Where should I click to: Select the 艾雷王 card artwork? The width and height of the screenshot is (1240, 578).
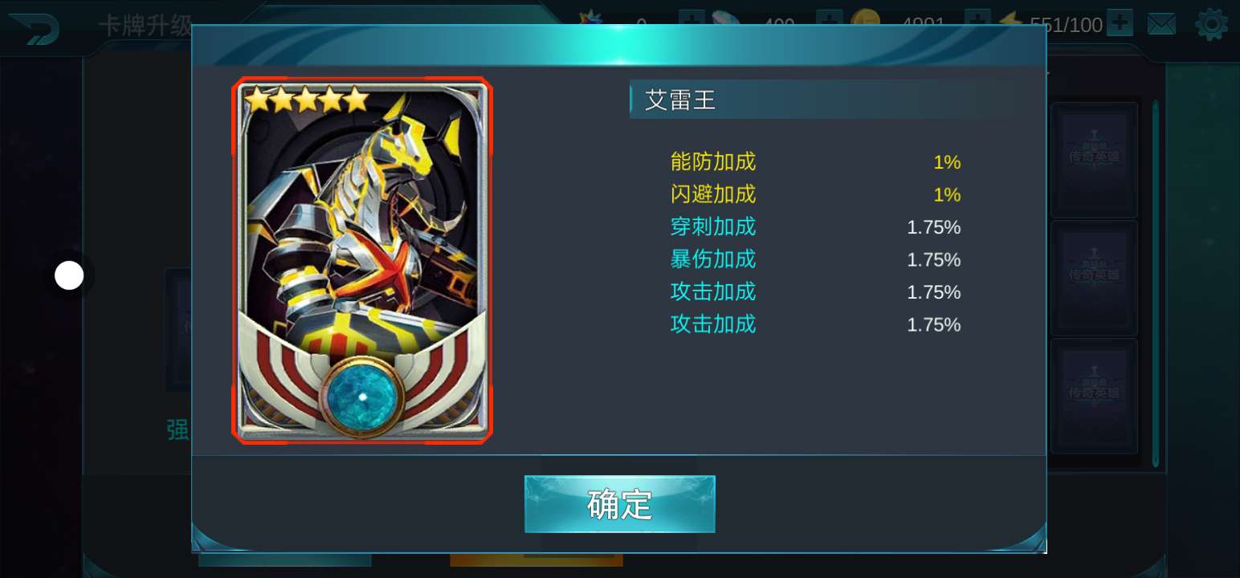(x=362, y=260)
